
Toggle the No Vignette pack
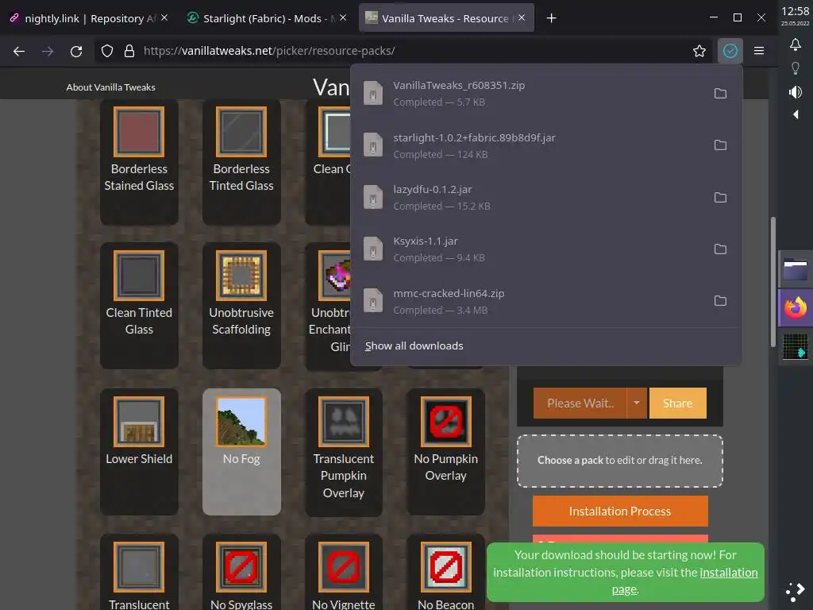(x=343, y=573)
